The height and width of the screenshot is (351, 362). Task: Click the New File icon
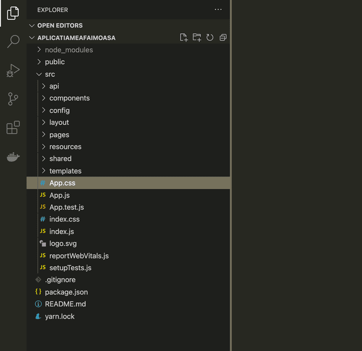pos(183,38)
